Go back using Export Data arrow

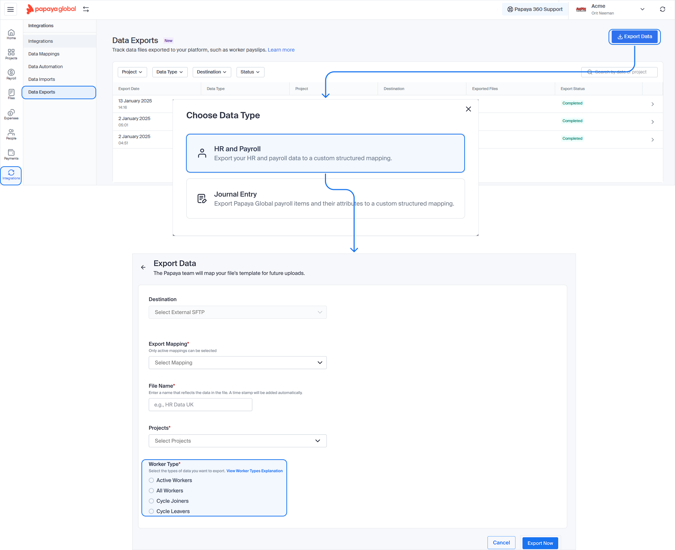pos(143,267)
